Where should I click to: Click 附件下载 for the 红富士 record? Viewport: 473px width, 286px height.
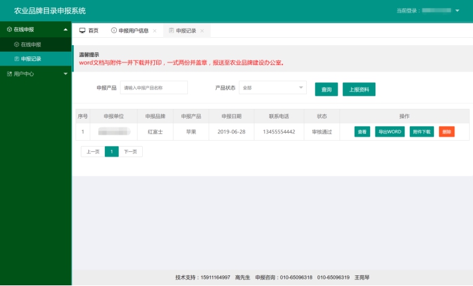pos(421,131)
